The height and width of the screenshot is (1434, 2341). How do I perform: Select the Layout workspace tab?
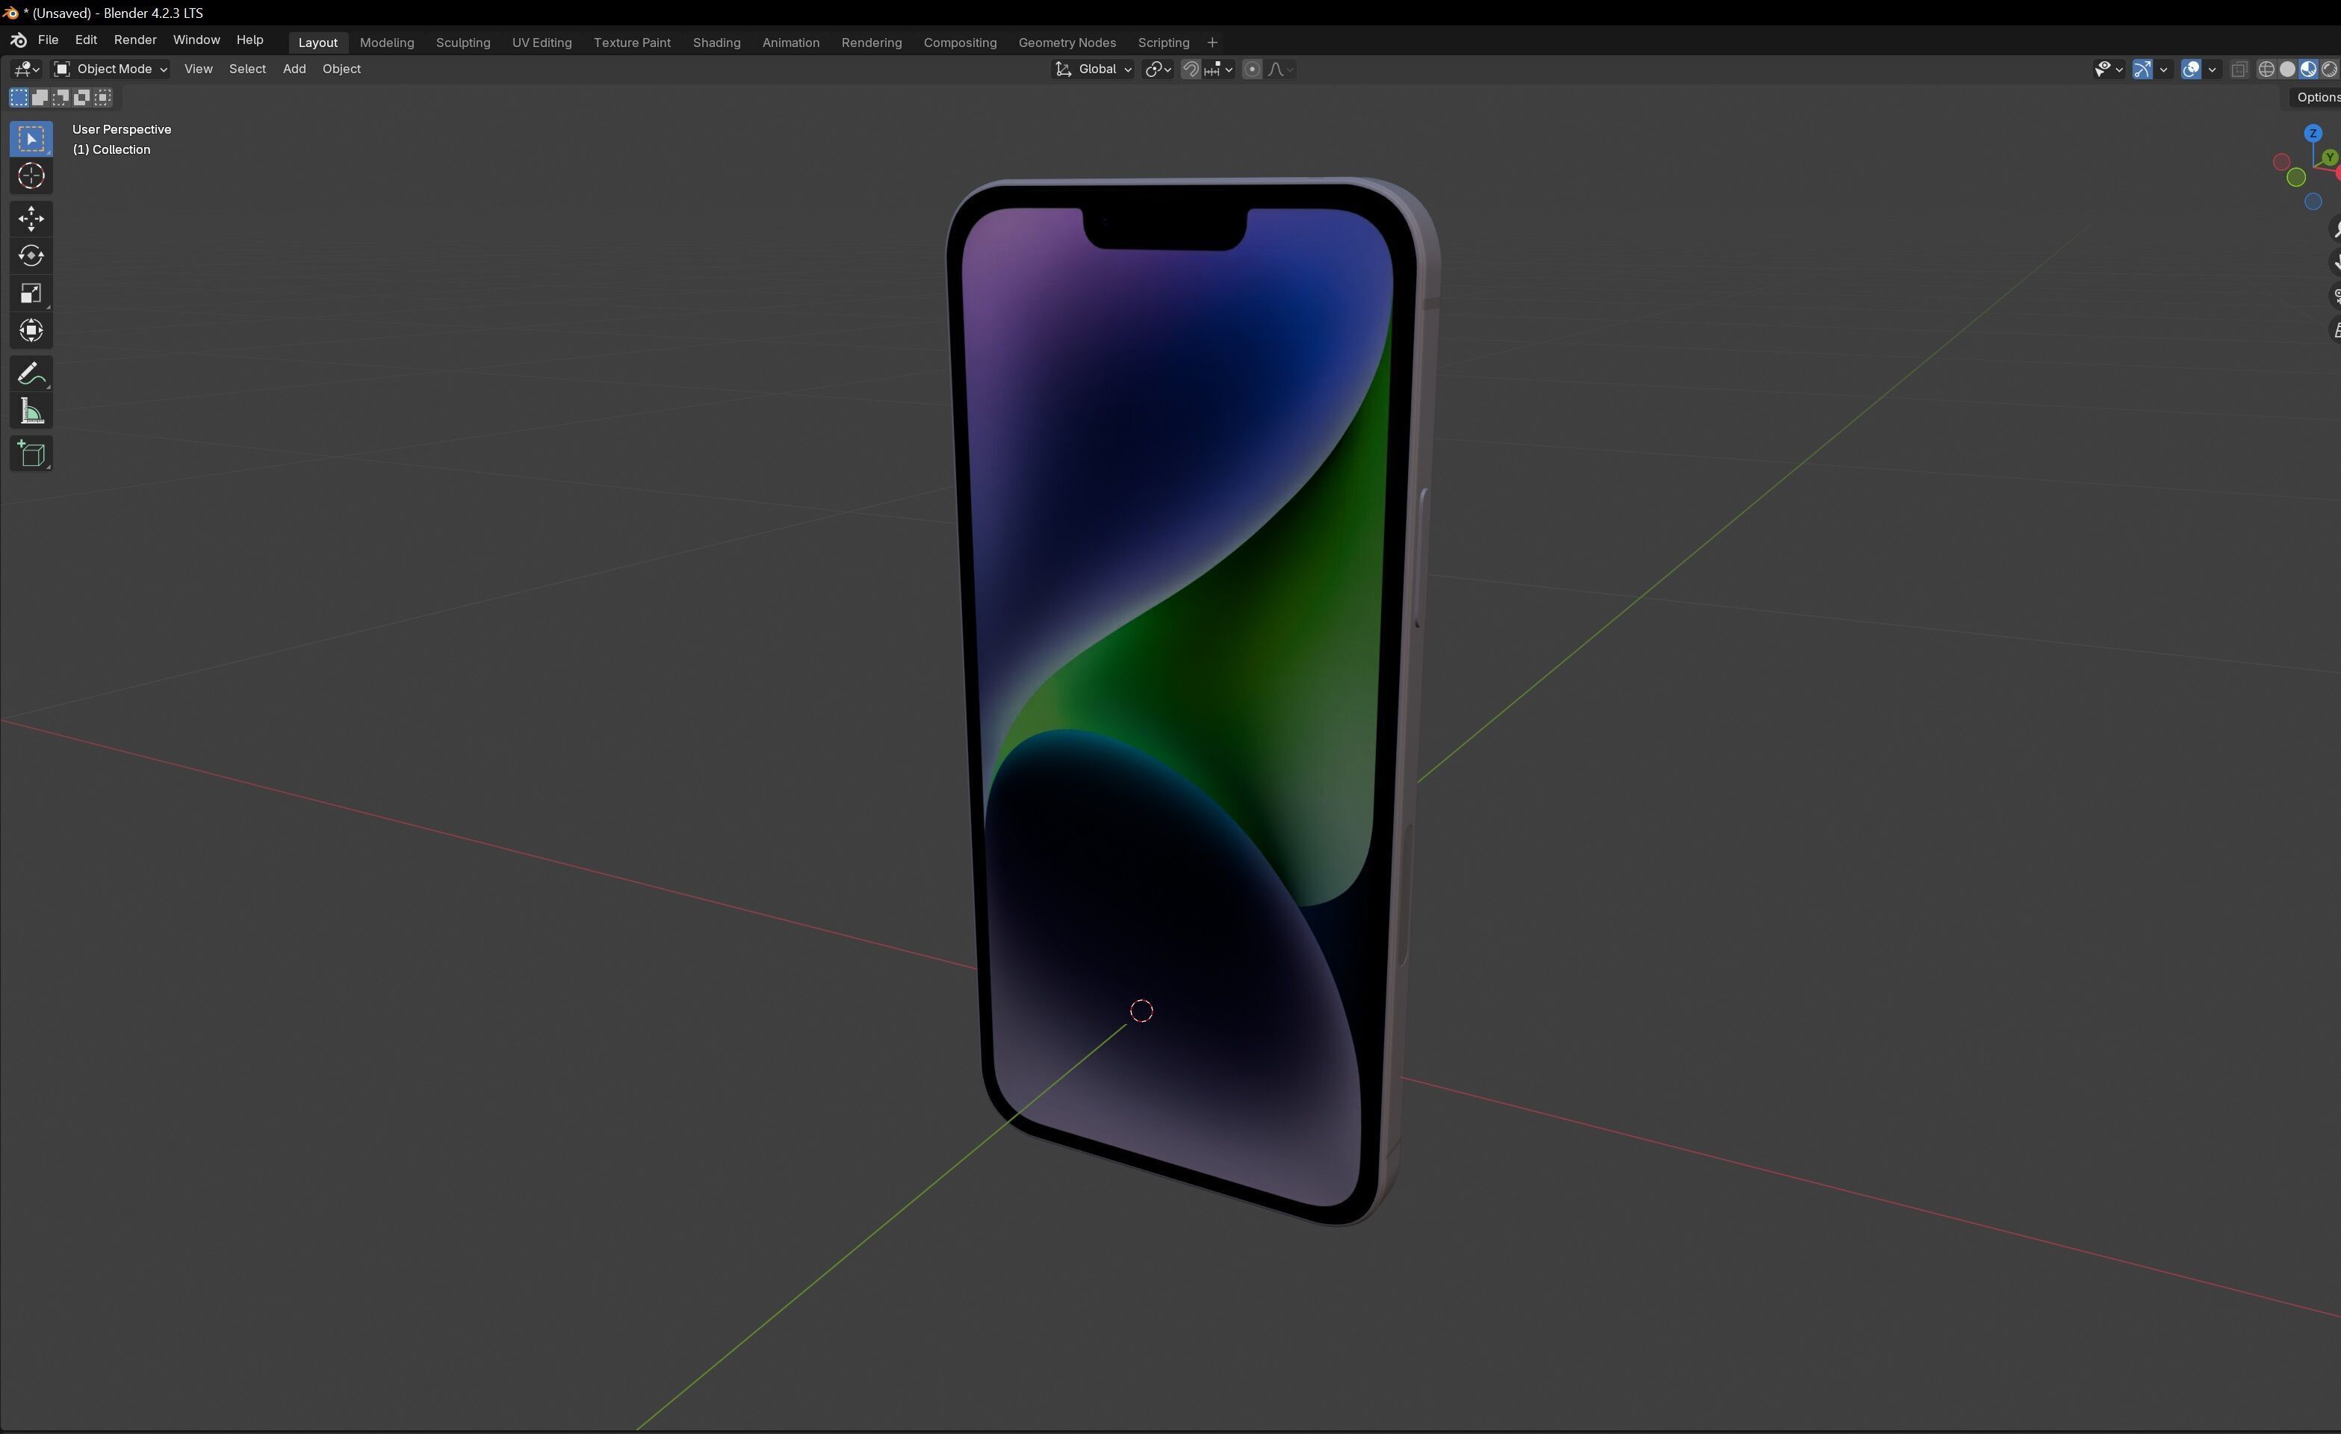pyautogui.click(x=317, y=43)
